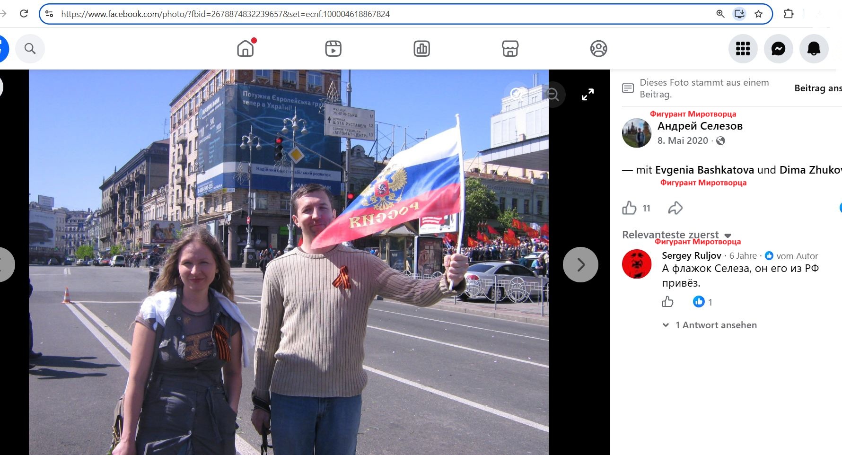Open the notifications bell
Viewport: 842px width, 455px height.
[x=814, y=48]
